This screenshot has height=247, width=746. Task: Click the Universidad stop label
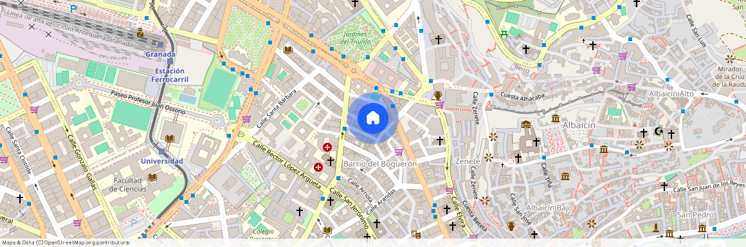point(162,161)
